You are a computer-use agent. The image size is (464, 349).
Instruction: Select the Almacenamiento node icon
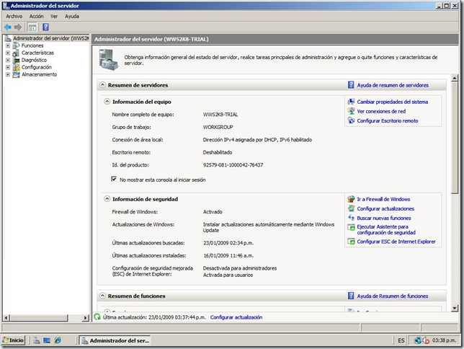(x=16, y=74)
